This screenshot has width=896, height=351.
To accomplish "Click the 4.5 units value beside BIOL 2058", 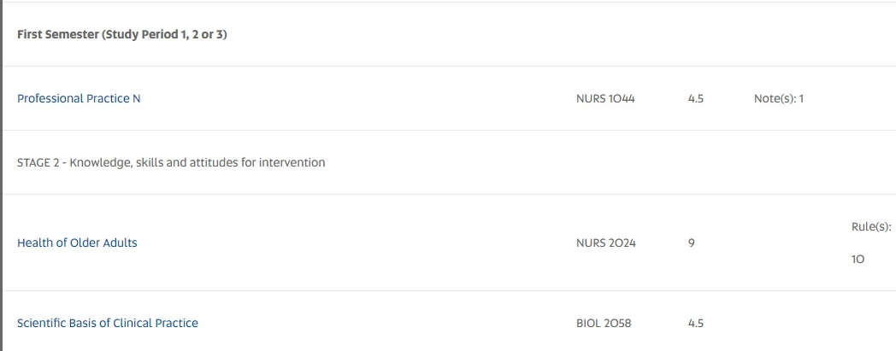I will [x=695, y=323].
